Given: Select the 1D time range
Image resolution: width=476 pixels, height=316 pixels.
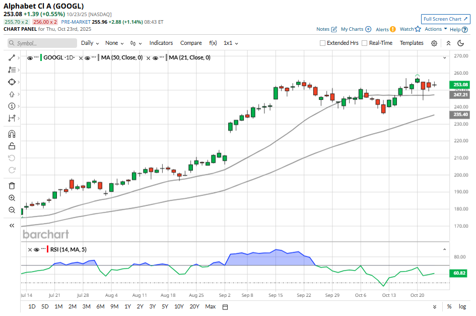Looking at the screenshot, I should (32, 306).
